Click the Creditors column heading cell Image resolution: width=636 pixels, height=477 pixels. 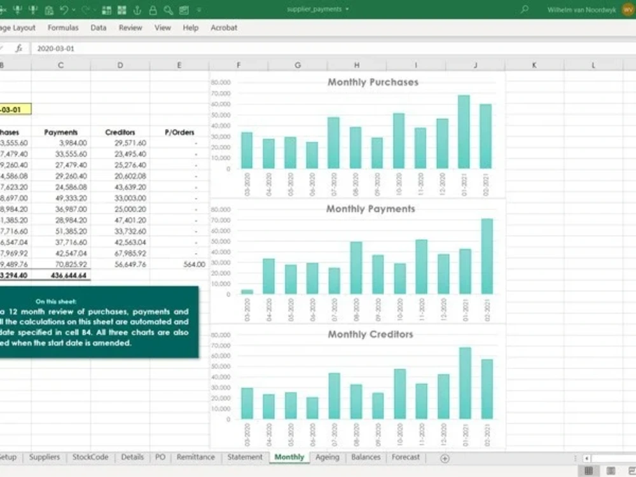click(x=120, y=132)
